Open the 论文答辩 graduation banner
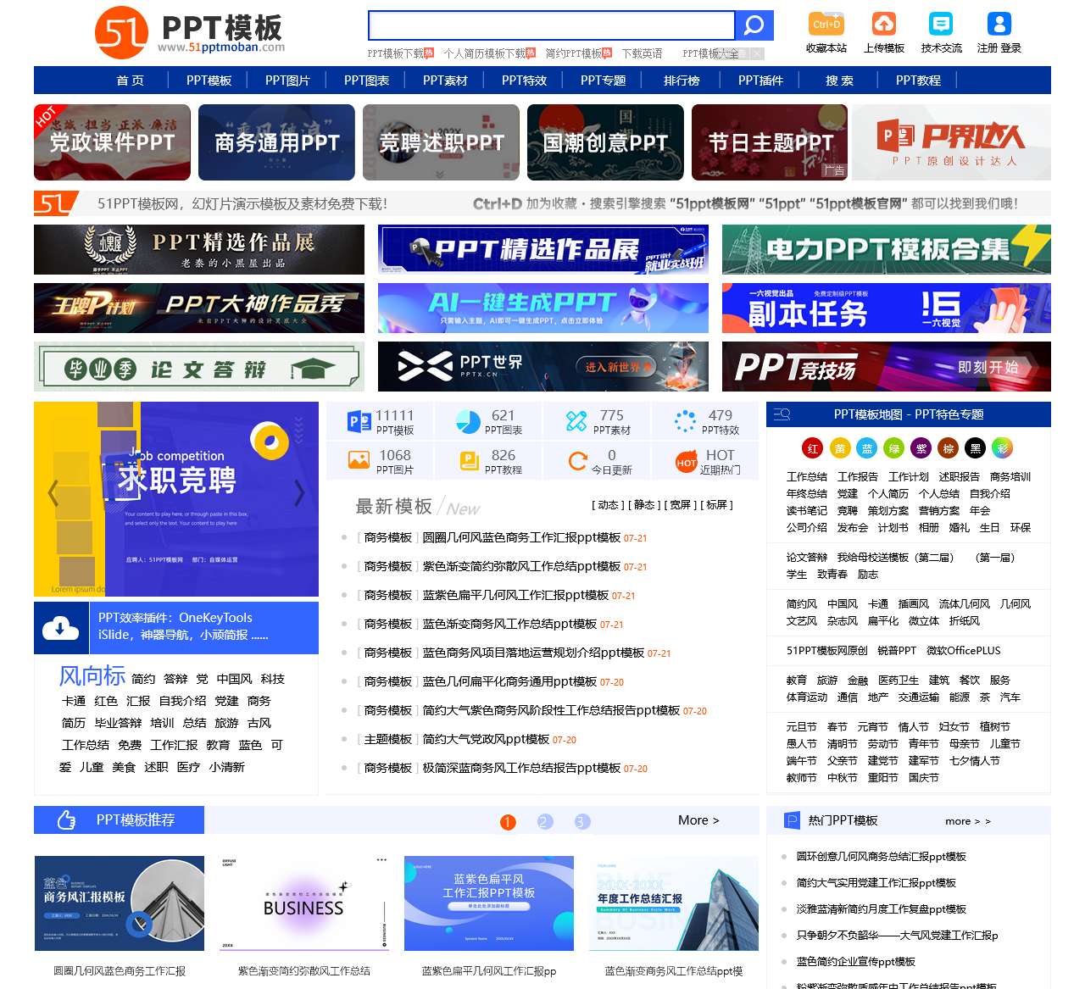 click(x=199, y=367)
